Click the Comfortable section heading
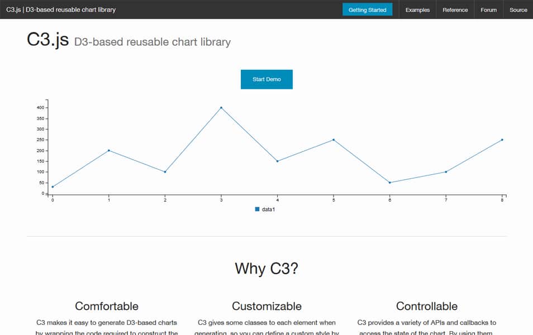Image resolution: width=533 pixels, height=335 pixels. (x=107, y=306)
